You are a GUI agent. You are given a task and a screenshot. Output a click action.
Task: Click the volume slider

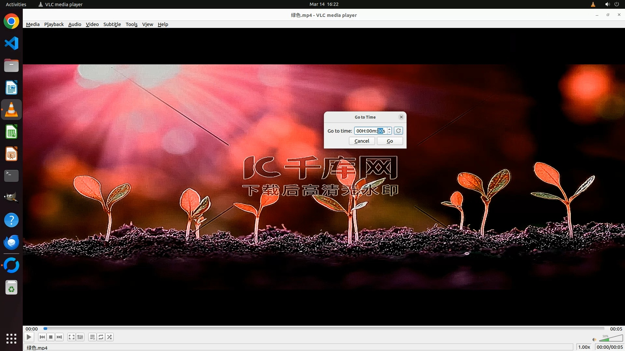coord(611,339)
